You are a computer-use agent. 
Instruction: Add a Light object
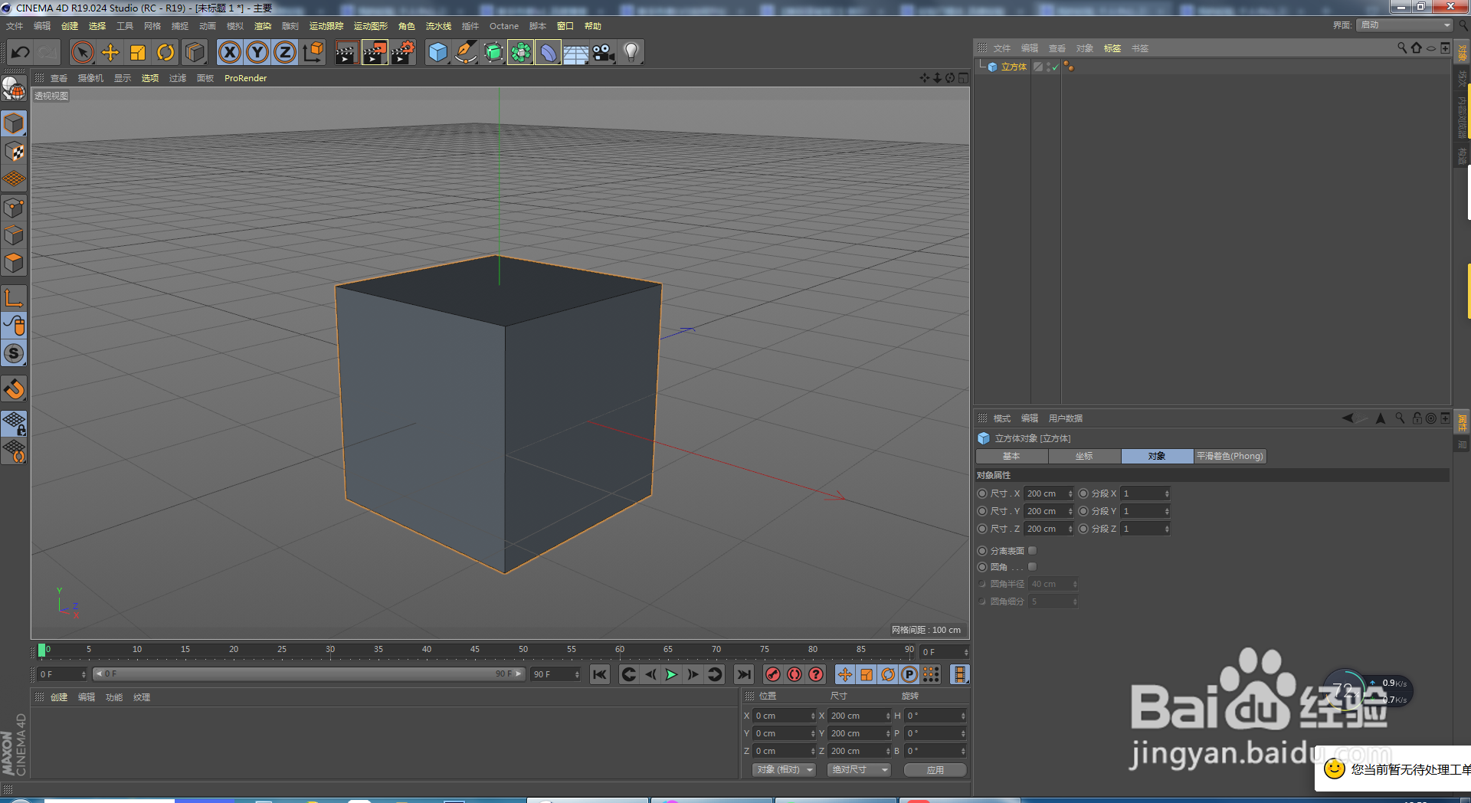pos(631,52)
